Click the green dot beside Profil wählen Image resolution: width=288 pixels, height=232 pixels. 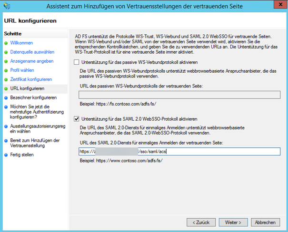tap(6, 71)
